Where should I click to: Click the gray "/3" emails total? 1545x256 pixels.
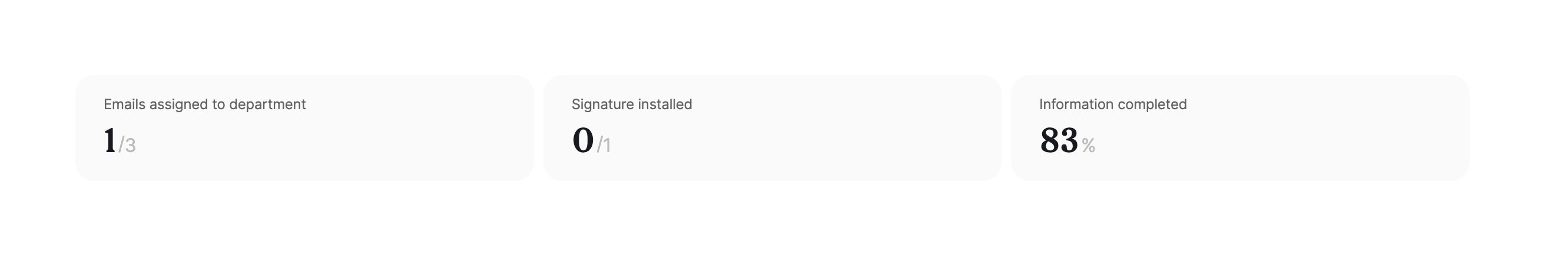pos(128,146)
